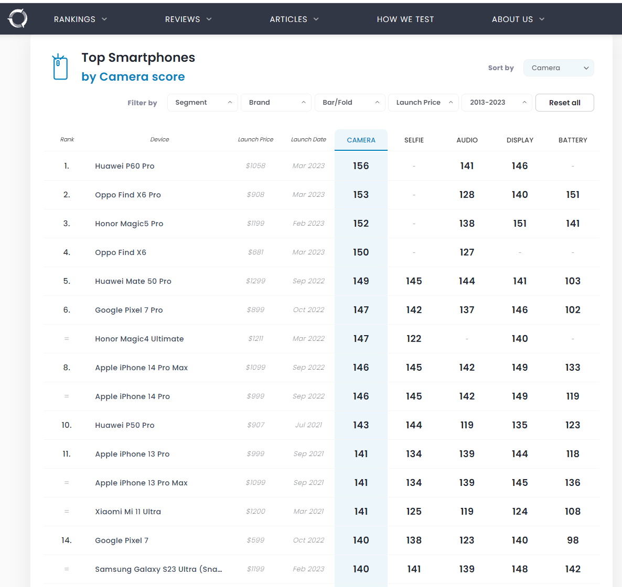The width and height of the screenshot is (622, 587).
Task: Open the Bar/Fold filter dropdown
Action: click(350, 103)
